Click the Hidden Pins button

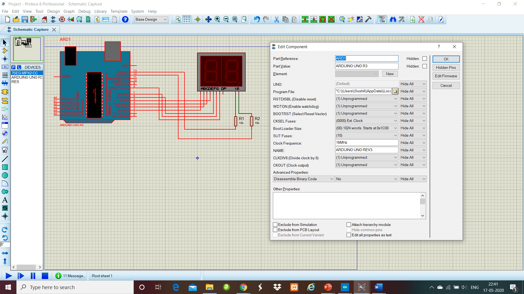(x=446, y=68)
